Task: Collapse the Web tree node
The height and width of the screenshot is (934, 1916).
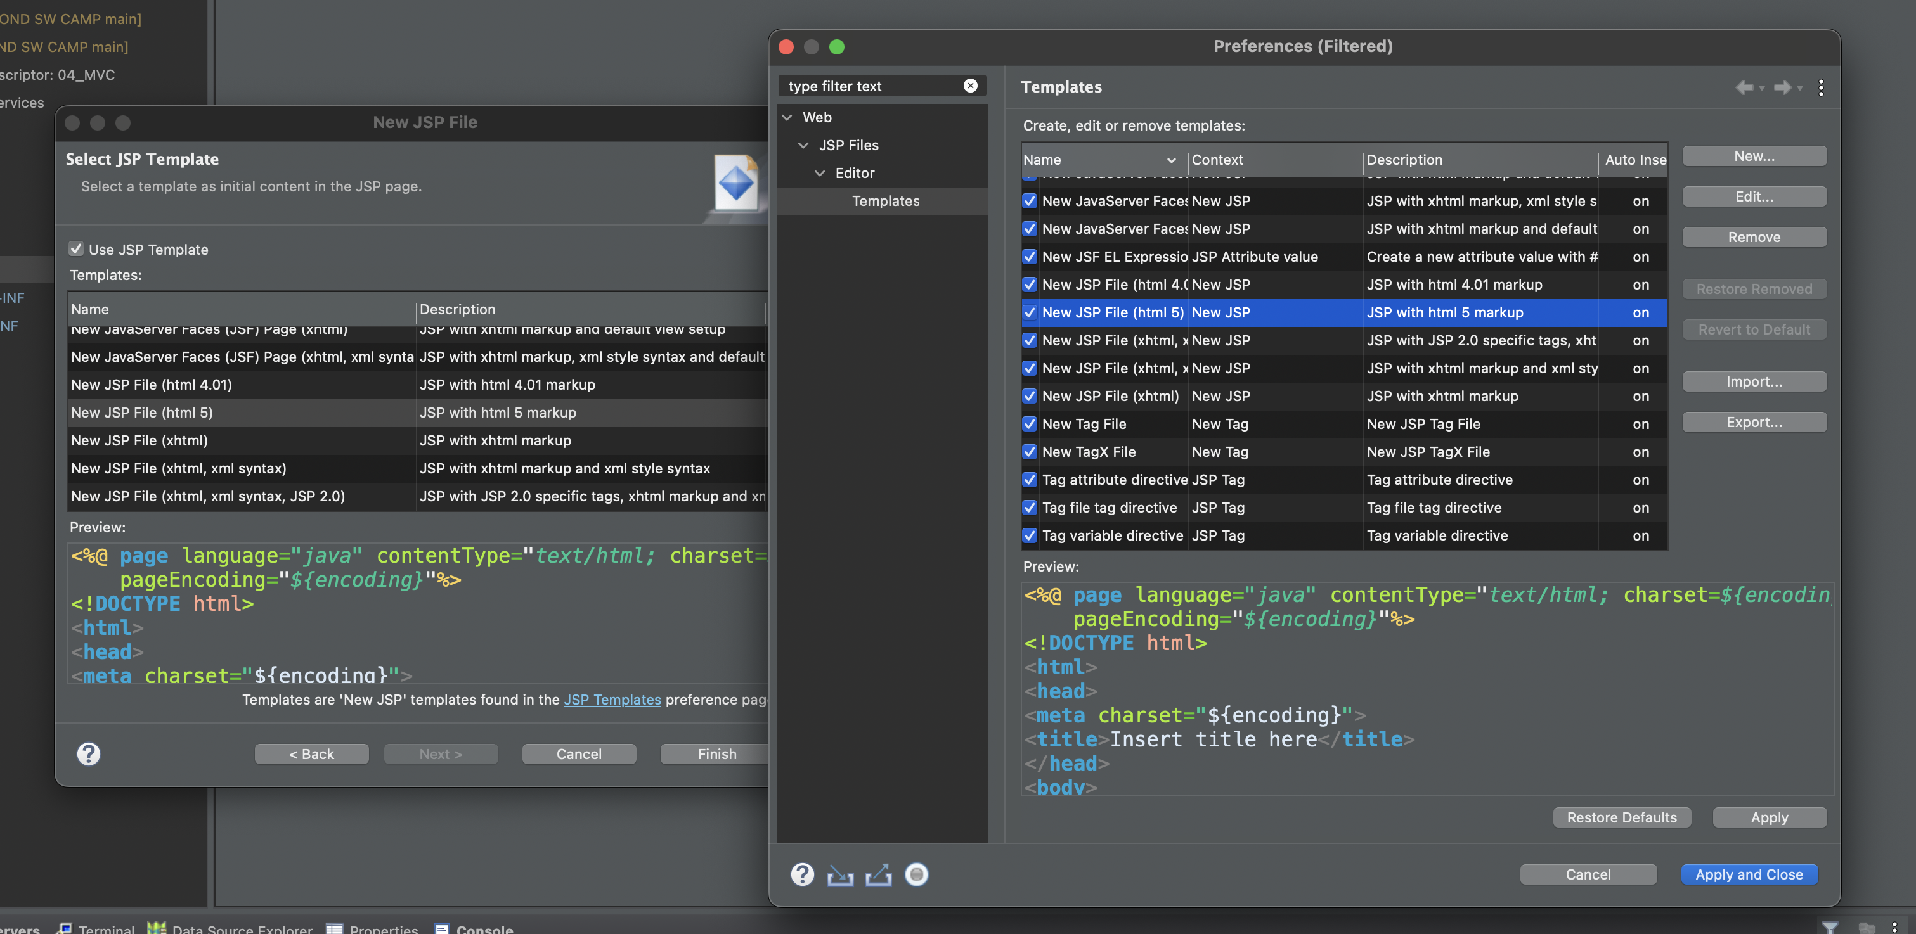Action: click(x=787, y=117)
